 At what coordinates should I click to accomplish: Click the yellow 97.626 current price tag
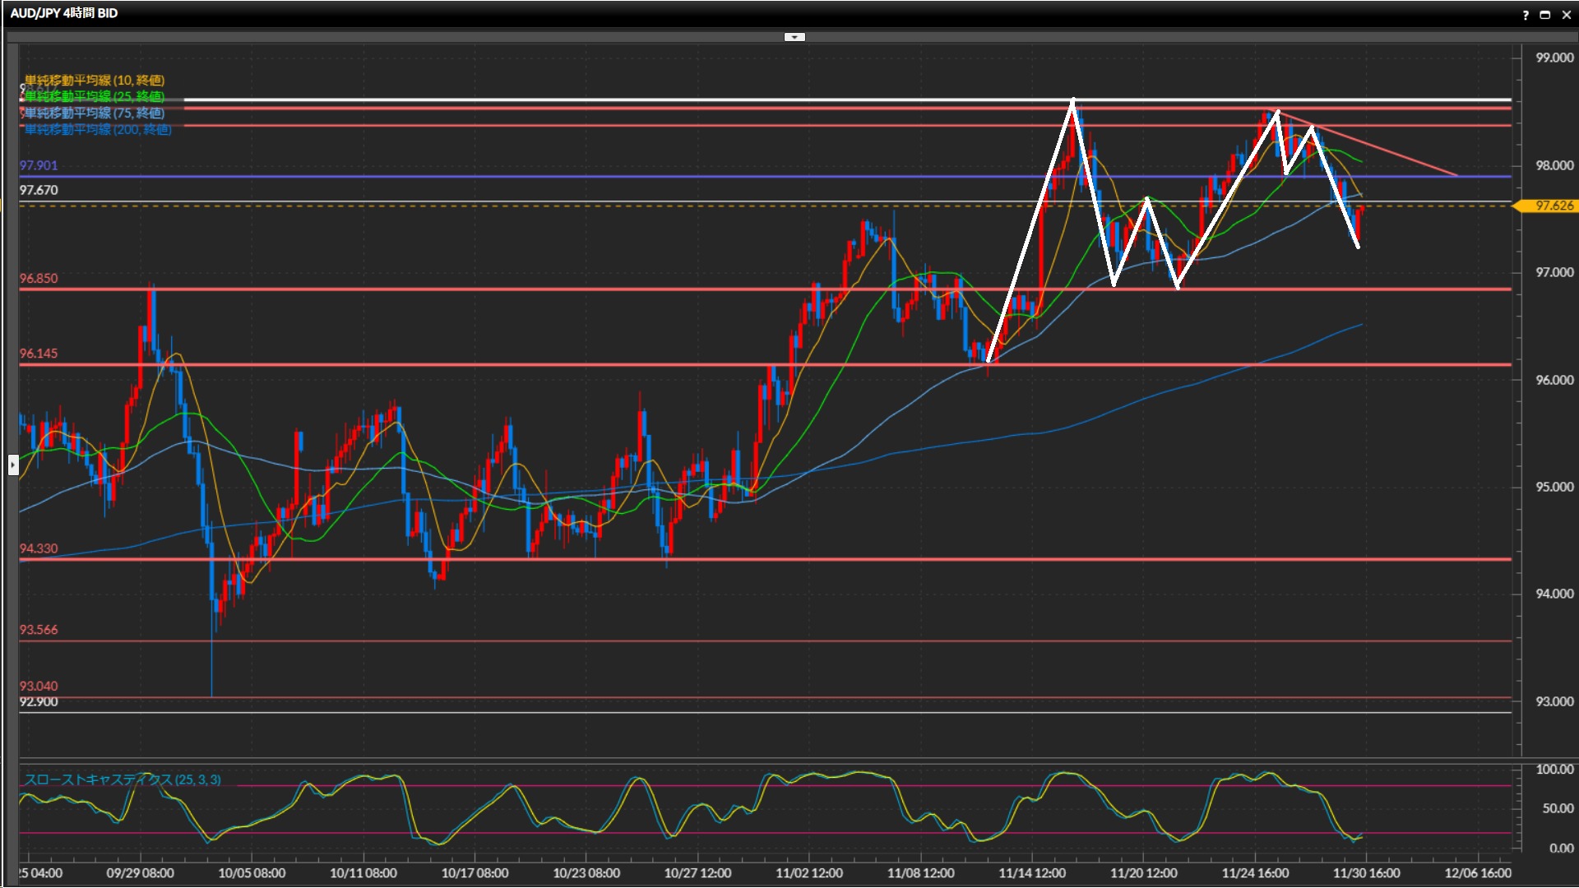pyautogui.click(x=1554, y=206)
